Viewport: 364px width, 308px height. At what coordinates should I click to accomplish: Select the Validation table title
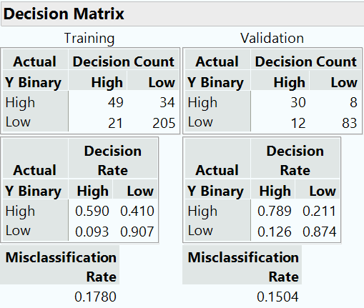pos(272,38)
